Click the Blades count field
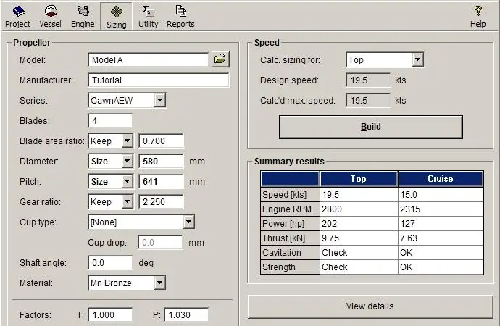Image resolution: width=500 pixels, height=326 pixels. tap(110, 121)
